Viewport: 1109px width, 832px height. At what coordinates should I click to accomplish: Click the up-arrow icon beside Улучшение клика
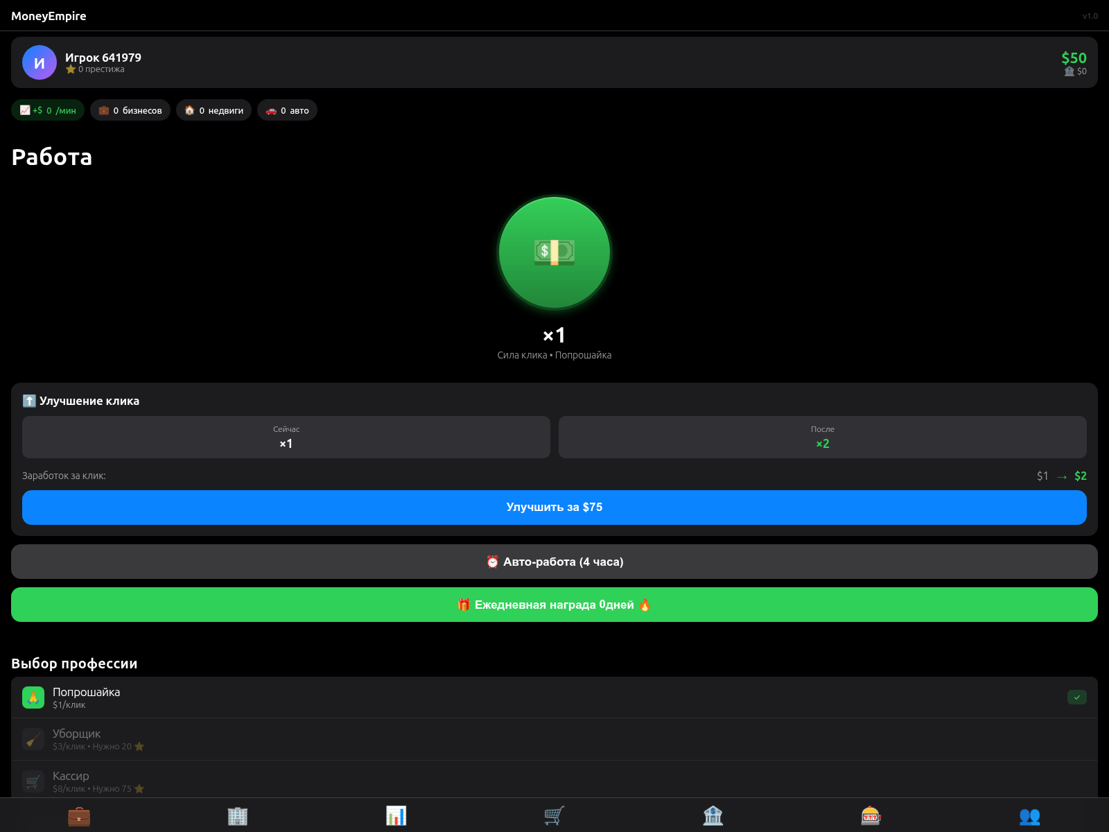pos(29,401)
